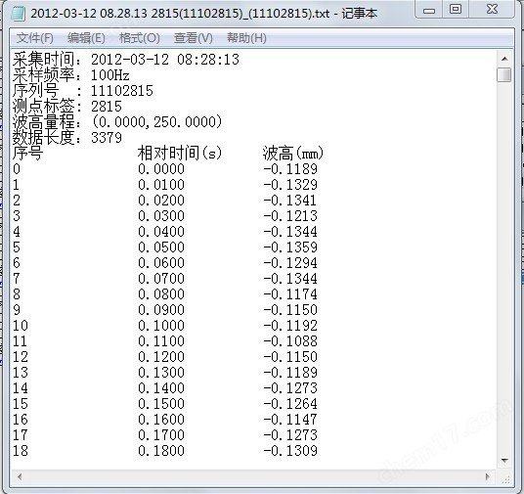Click wave height value -0.1174
524x494 pixels.
coord(290,294)
